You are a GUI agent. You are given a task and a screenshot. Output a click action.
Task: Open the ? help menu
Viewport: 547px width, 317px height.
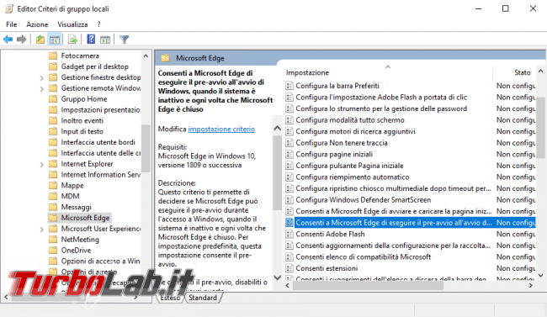99,24
